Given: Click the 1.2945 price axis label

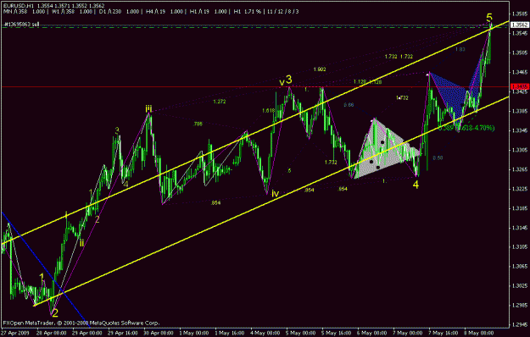Looking at the screenshot, I should point(520,325).
